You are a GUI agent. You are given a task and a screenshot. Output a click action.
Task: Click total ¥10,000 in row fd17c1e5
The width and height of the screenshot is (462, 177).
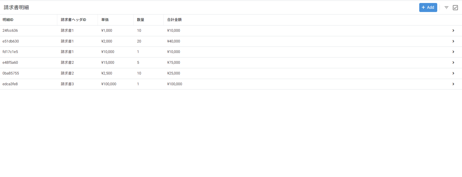[x=174, y=52]
